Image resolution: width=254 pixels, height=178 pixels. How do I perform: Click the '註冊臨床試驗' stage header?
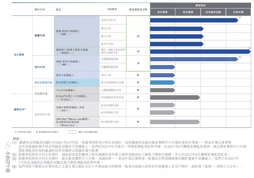coord(213,12)
